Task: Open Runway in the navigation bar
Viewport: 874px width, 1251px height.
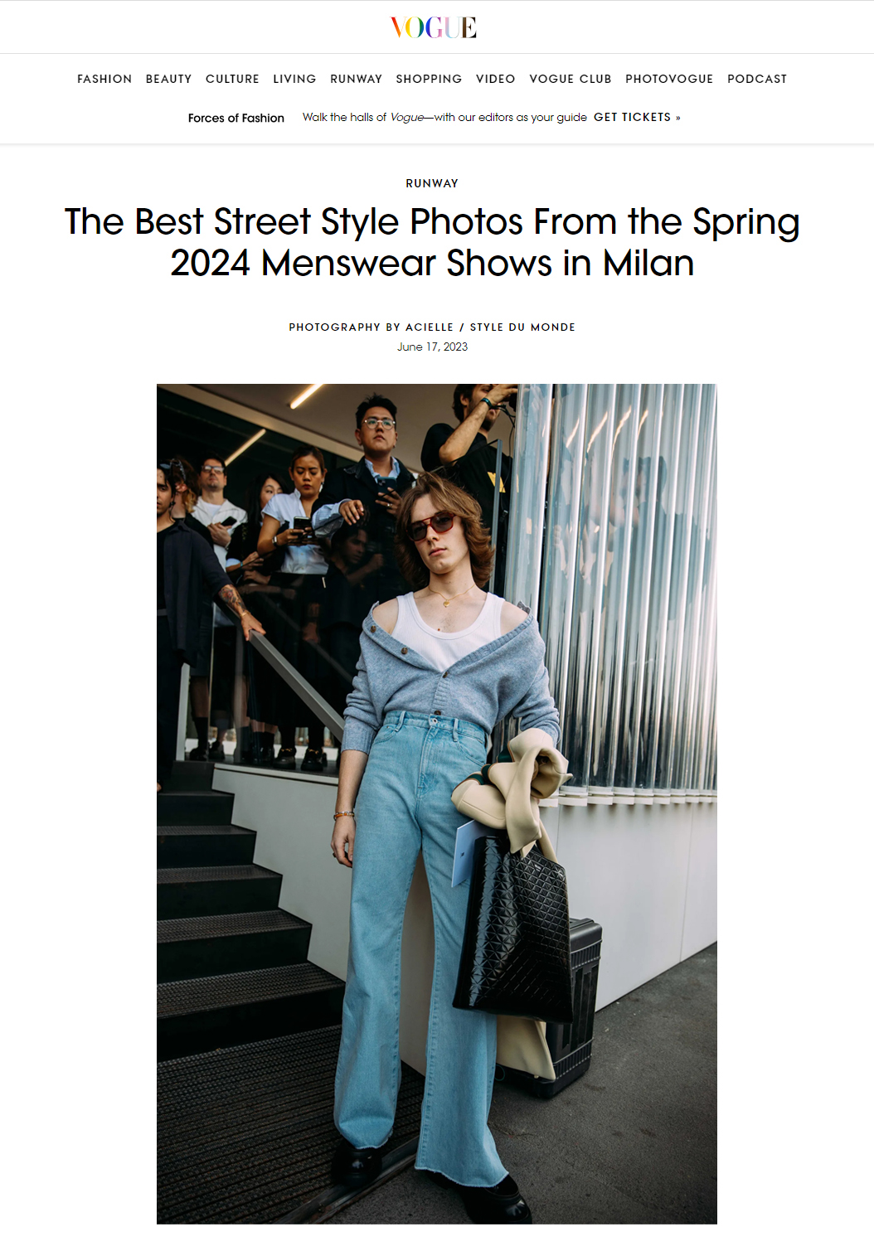Action: (x=356, y=79)
